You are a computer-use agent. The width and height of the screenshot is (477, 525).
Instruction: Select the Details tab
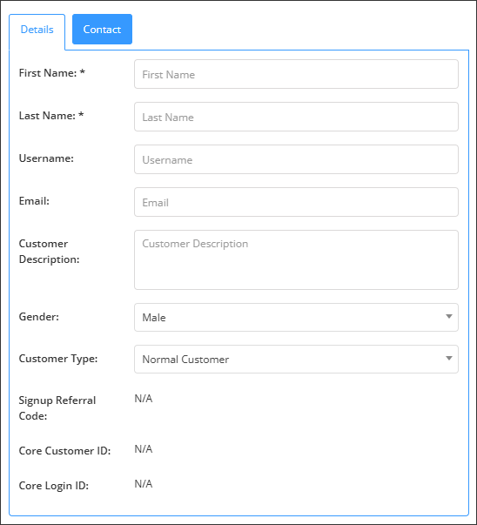[37, 30]
